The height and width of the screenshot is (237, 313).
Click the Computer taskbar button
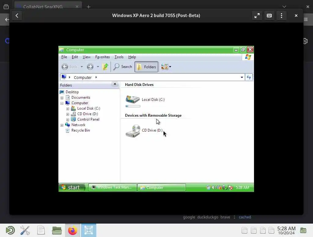point(162,187)
